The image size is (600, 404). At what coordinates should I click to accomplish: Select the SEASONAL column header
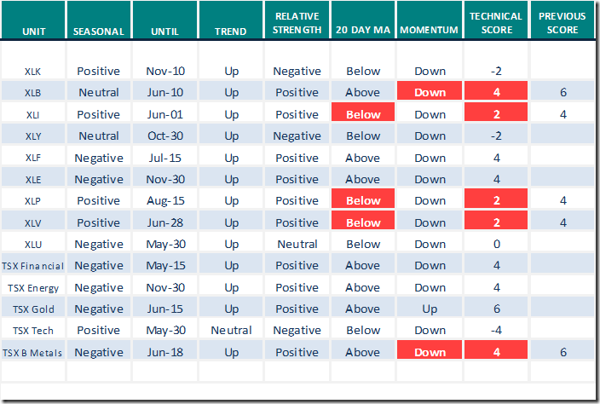[99, 32]
